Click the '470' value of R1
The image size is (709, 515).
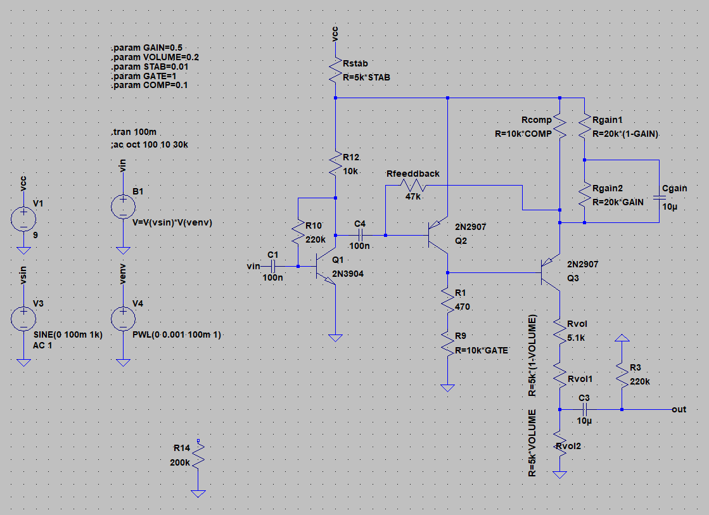pos(463,307)
